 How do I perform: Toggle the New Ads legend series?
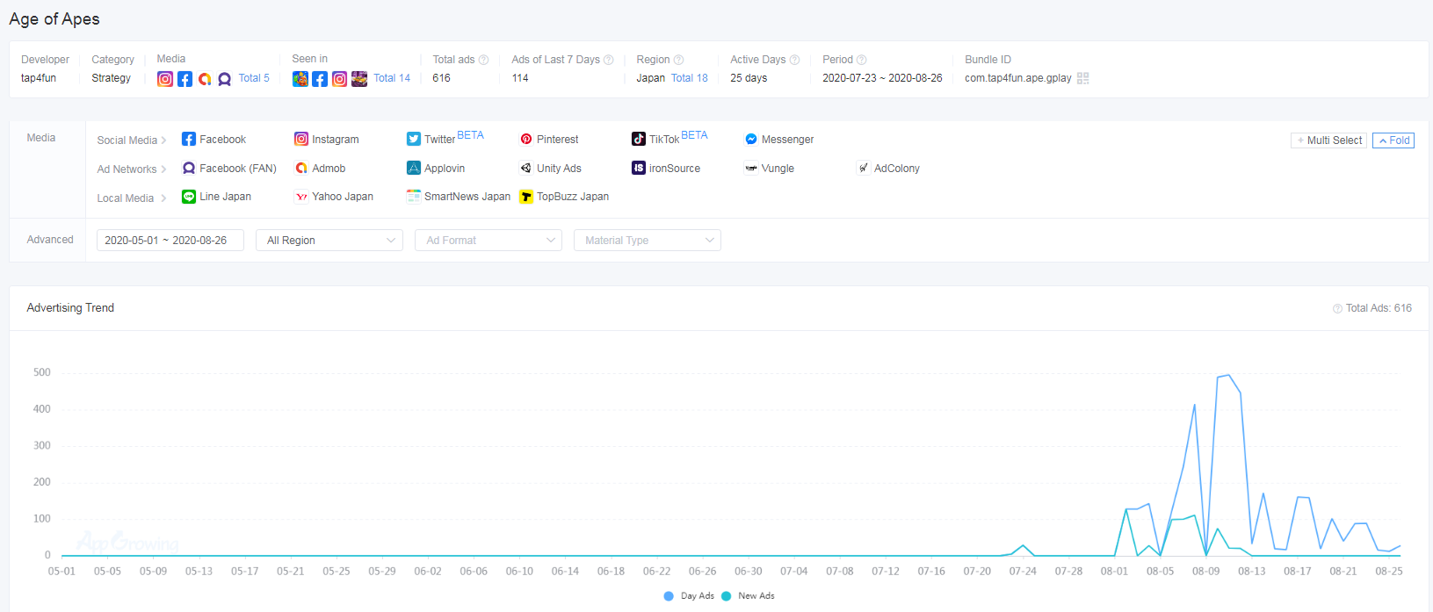727,596
